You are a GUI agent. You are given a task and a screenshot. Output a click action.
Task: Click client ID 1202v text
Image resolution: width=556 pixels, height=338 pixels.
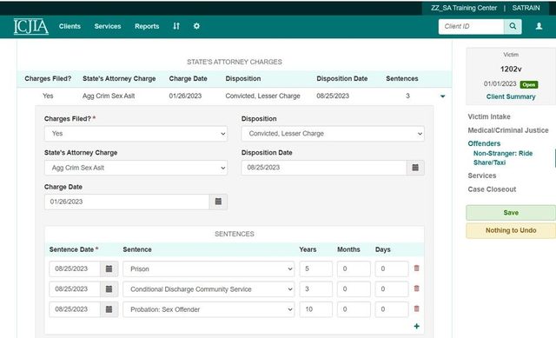(511, 69)
